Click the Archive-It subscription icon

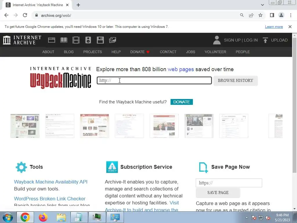[x=112, y=167]
